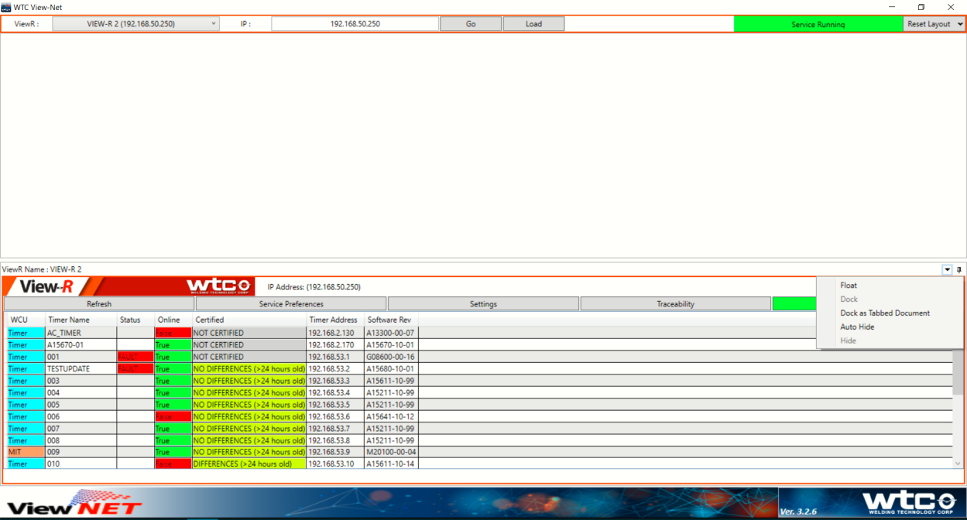The height and width of the screenshot is (520, 967).
Task: Click the Load button
Action: [533, 24]
